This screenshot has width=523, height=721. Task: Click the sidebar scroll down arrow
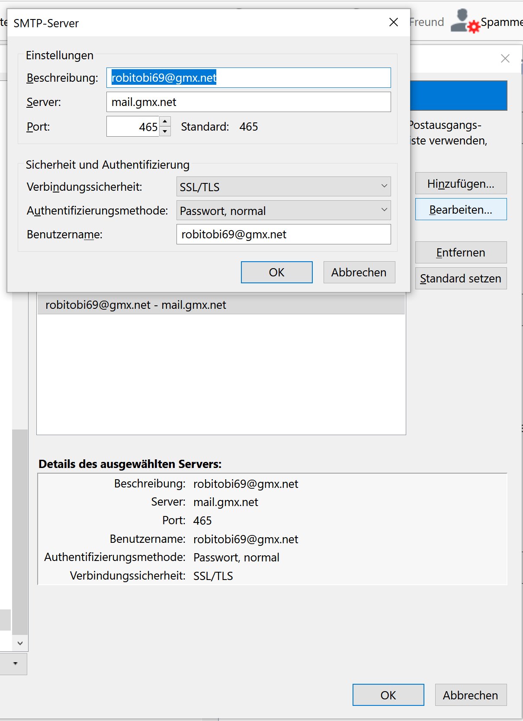tap(20, 643)
